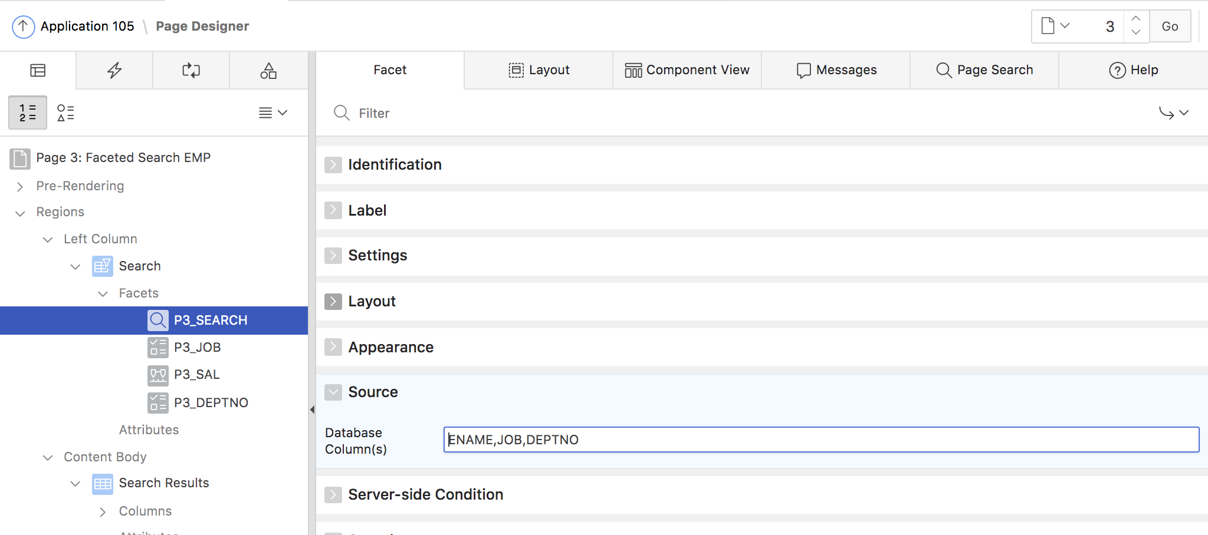The image size is (1208, 535).
Task: Select the Page Rendering panel icon
Action: pyautogui.click(x=38, y=70)
